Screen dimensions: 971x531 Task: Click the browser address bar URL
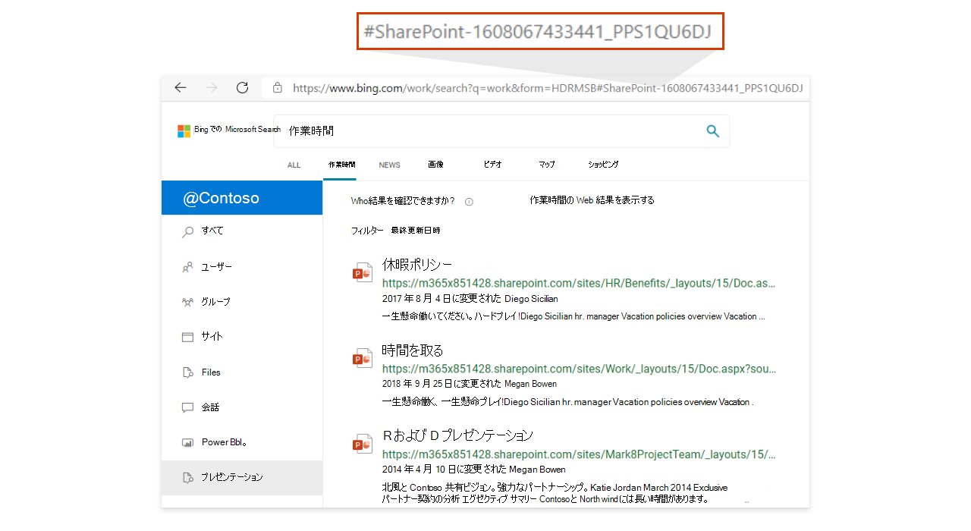[547, 88]
